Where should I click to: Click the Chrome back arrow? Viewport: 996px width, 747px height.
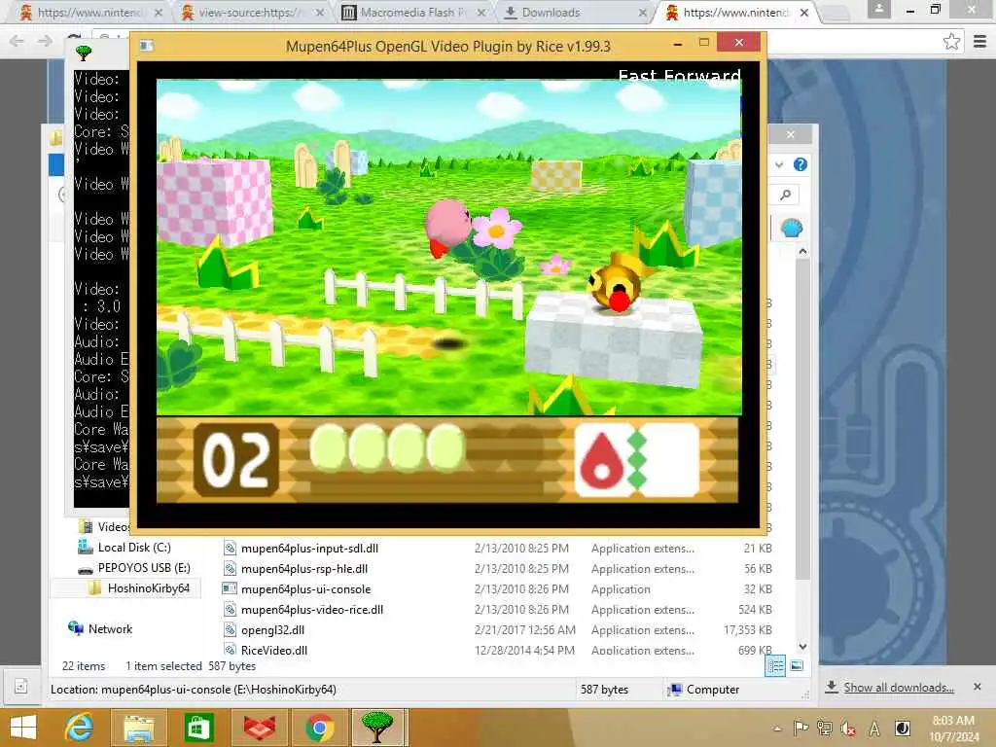pyautogui.click(x=17, y=41)
